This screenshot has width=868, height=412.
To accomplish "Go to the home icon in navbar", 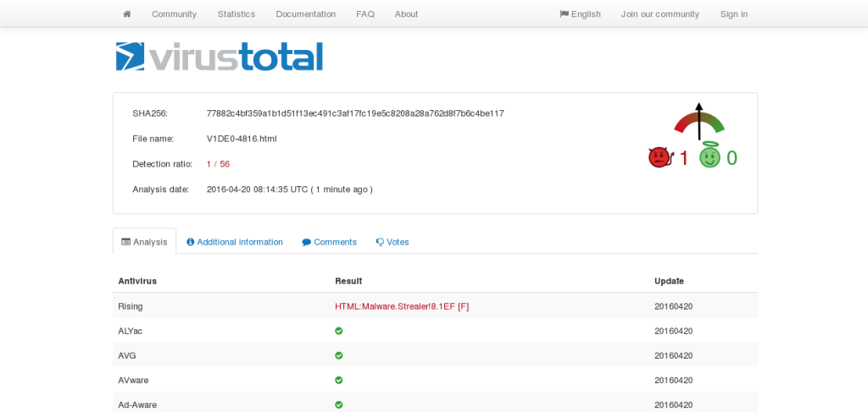I will (127, 14).
